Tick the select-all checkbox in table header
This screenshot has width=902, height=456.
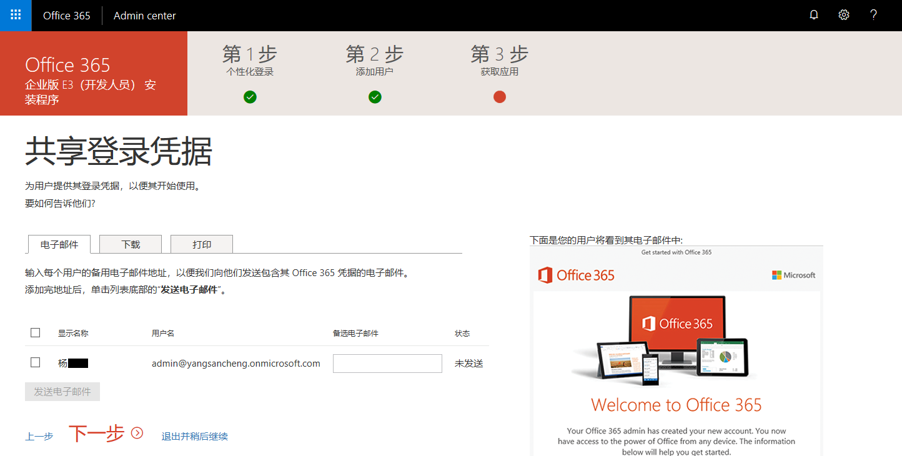coord(35,333)
